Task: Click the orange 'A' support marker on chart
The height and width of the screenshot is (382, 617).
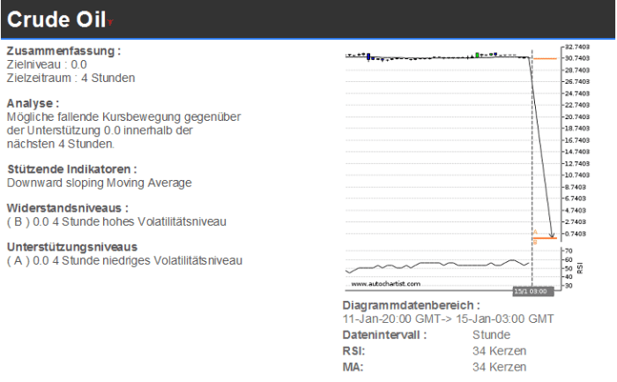Action: coord(535,233)
